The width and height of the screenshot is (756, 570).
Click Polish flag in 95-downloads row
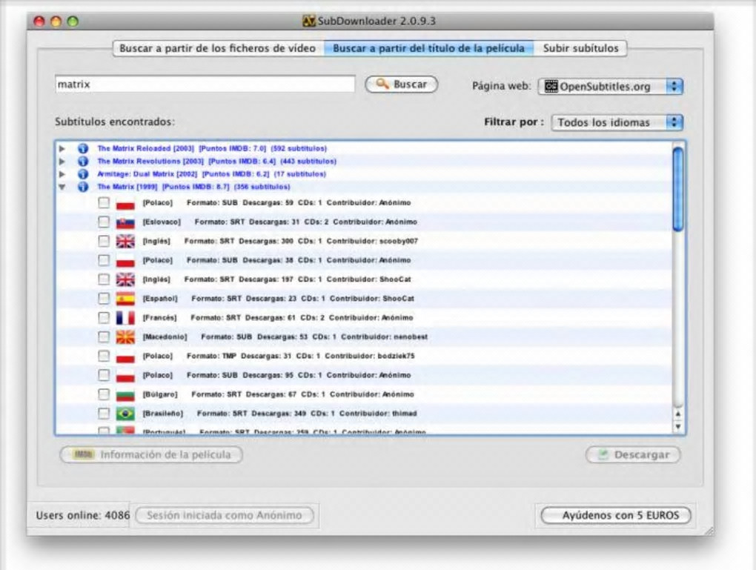tap(125, 376)
